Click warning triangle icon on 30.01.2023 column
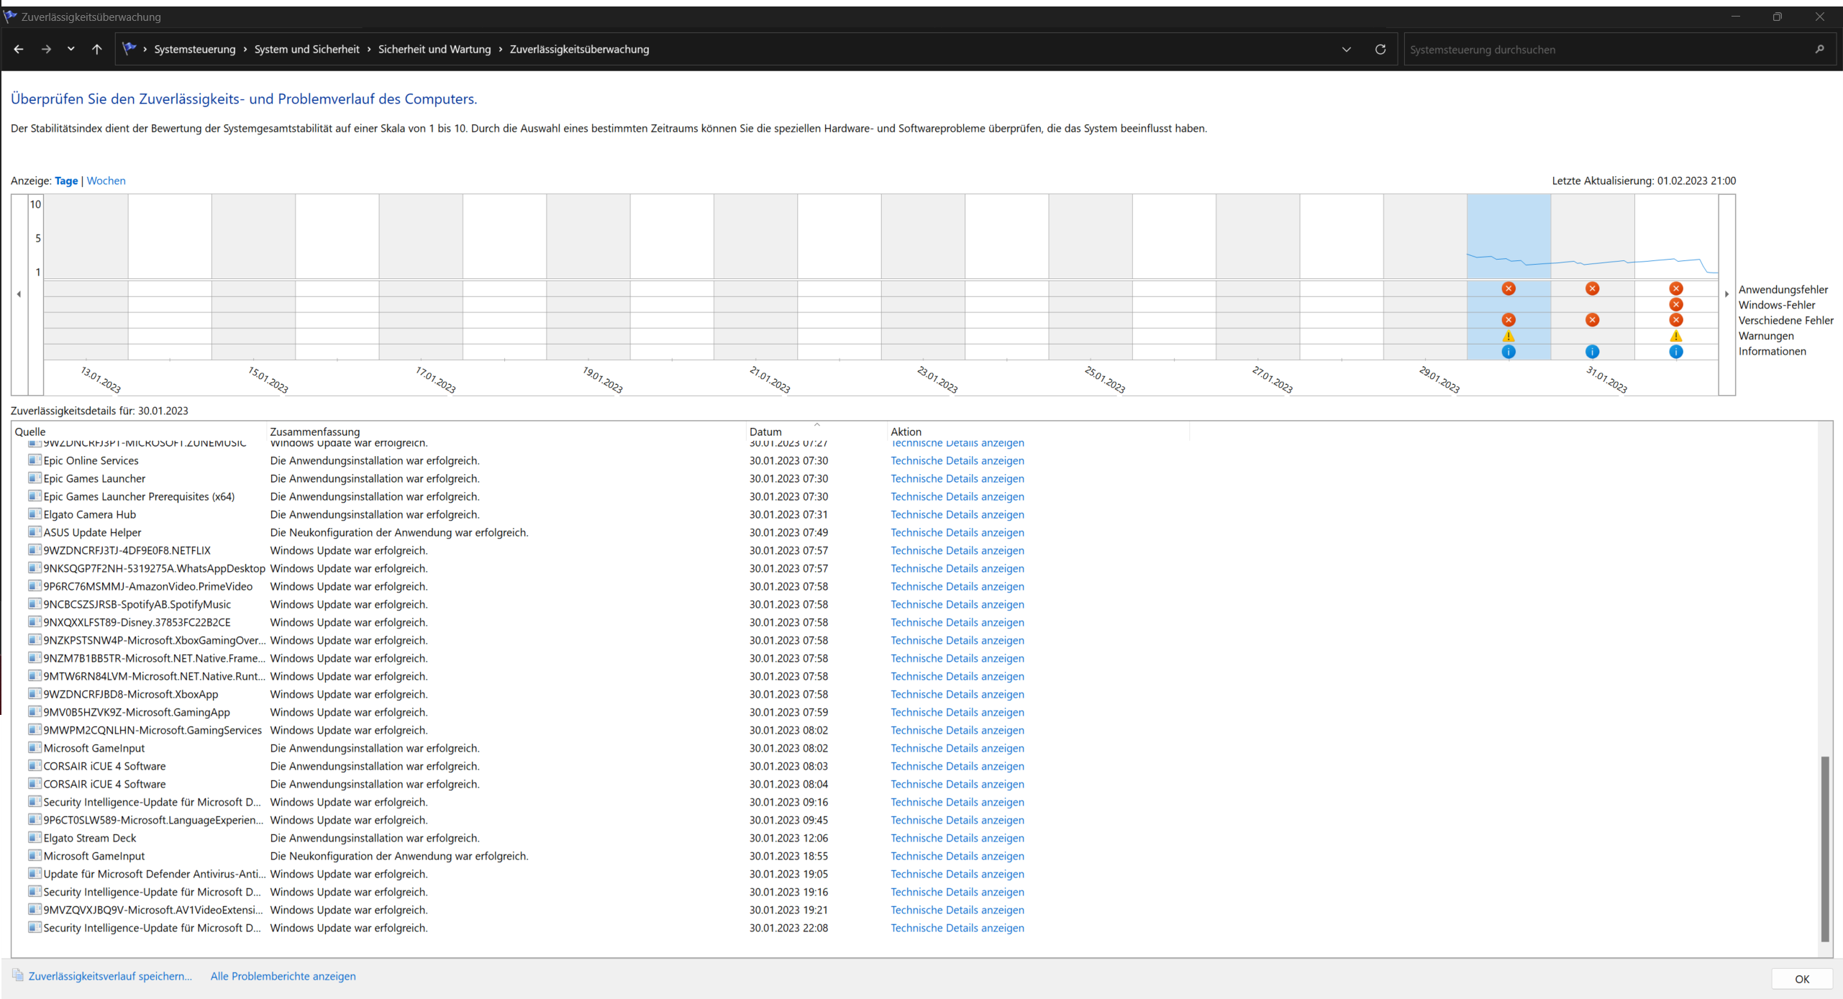Image resolution: width=1843 pixels, height=999 pixels. coord(1508,336)
